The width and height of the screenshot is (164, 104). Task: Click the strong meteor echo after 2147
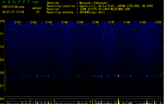[x=118, y=76]
